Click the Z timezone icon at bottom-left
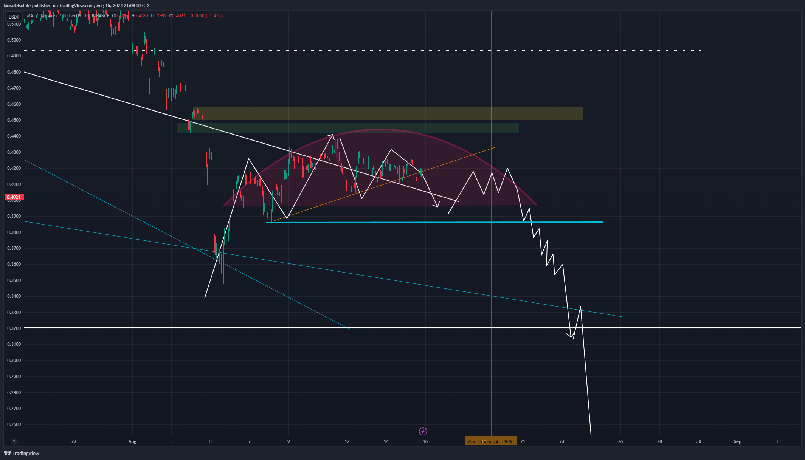 pos(14,441)
